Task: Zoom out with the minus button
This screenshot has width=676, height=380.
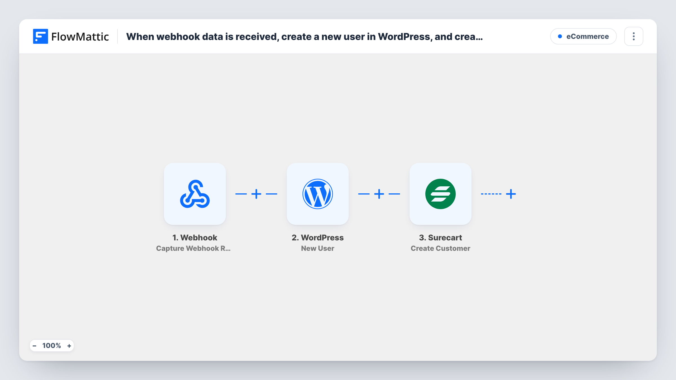Action: pyautogui.click(x=34, y=346)
